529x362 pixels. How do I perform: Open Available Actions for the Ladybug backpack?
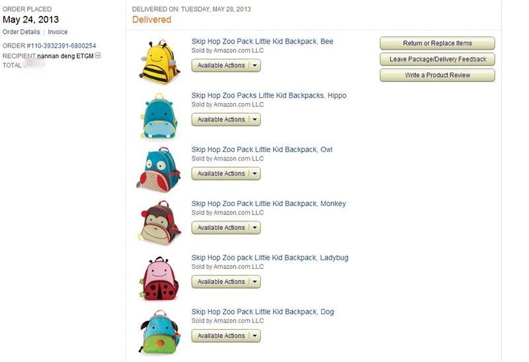pos(226,282)
